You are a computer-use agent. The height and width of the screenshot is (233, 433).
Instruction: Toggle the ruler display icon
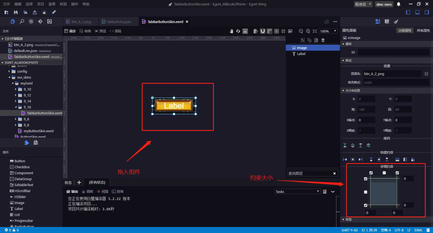pyautogui.click(x=270, y=31)
